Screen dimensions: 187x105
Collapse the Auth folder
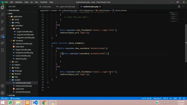[x=18, y=29]
